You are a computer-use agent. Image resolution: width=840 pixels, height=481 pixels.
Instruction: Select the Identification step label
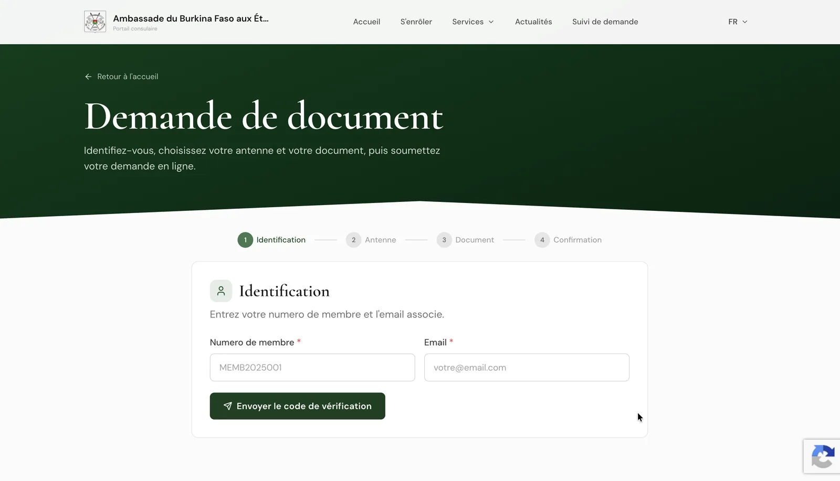[x=281, y=240]
